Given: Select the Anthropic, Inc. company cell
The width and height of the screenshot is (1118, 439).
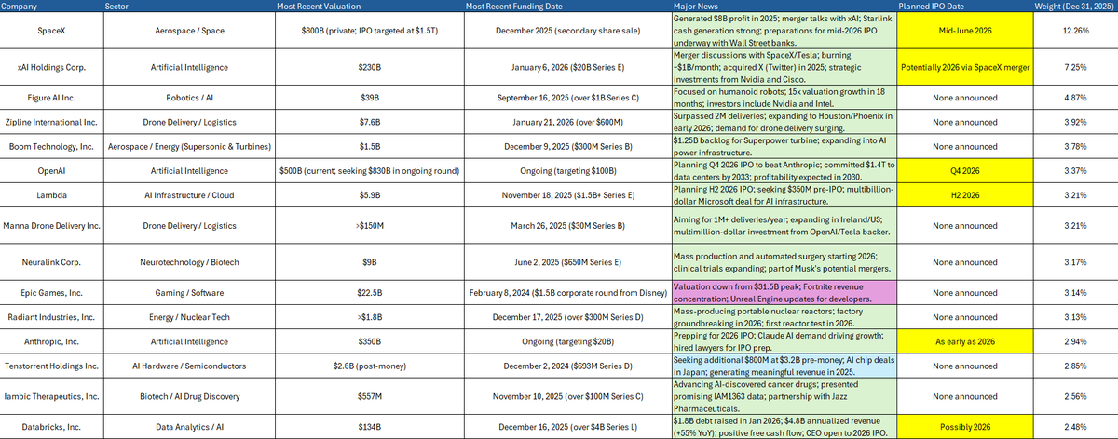Looking at the screenshot, I should [x=52, y=341].
